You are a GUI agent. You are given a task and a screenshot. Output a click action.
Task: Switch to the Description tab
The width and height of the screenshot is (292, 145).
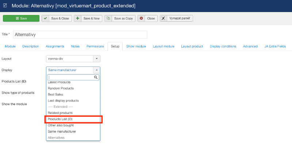pyautogui.click(x=31, y=46)
